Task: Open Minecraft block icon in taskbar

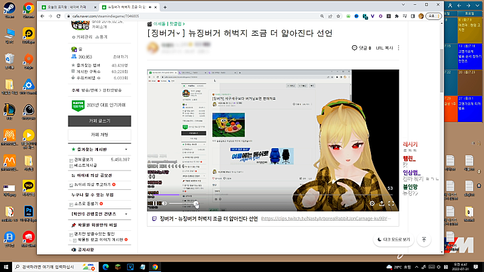Action: tap(118, 267)
